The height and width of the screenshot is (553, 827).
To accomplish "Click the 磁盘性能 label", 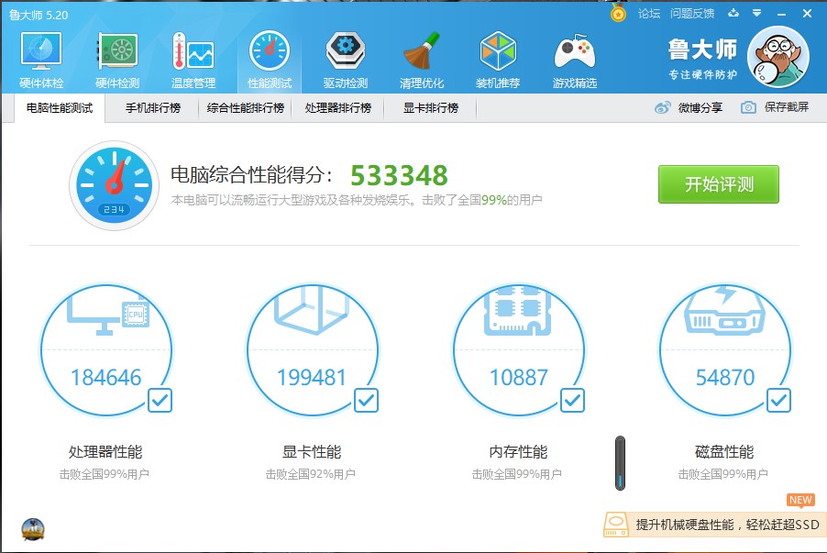I will pos(724,452).
